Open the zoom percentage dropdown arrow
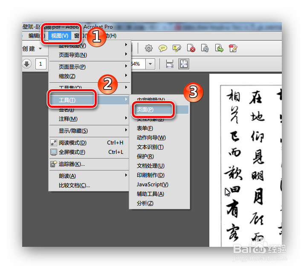 coord(150,64)
